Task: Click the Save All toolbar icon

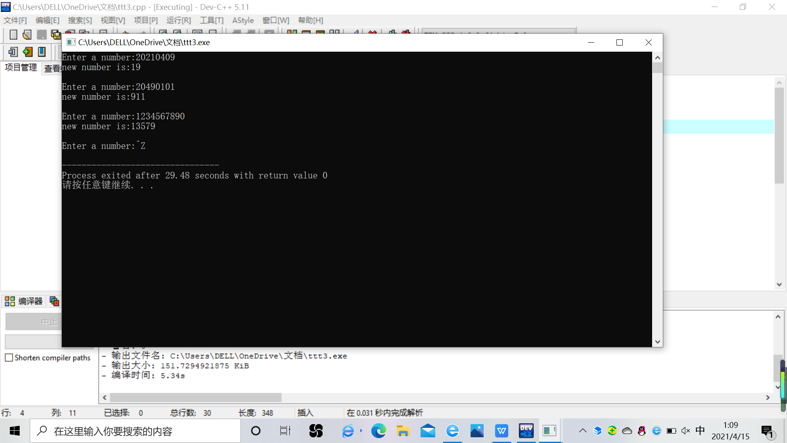Action: [x=56, y=35]
